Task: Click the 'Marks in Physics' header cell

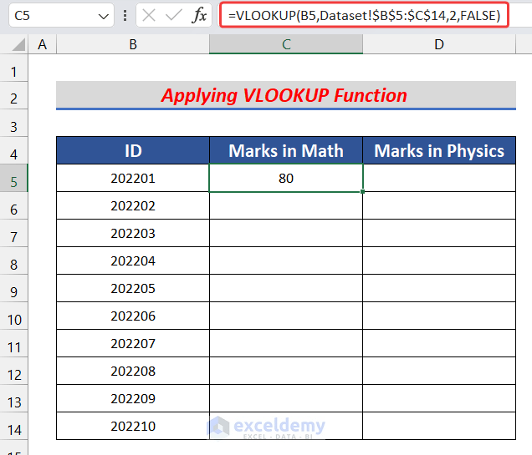Action: [x=439, y=150]
